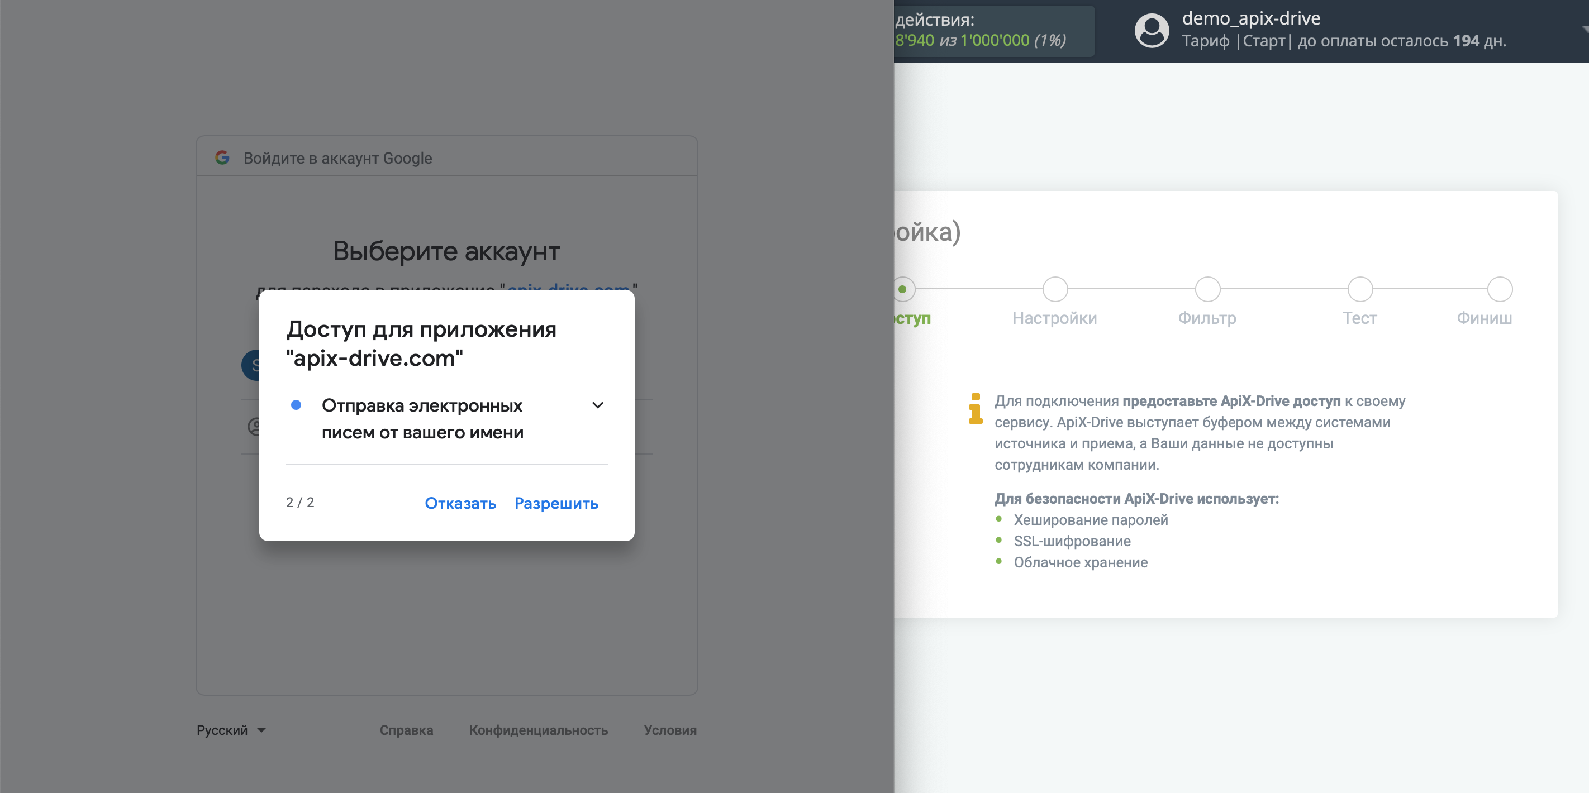Image resolution: width=1589 pixels, height=793 pixels.
Task: Click the yellow info icon
Action: click(975, 409)
